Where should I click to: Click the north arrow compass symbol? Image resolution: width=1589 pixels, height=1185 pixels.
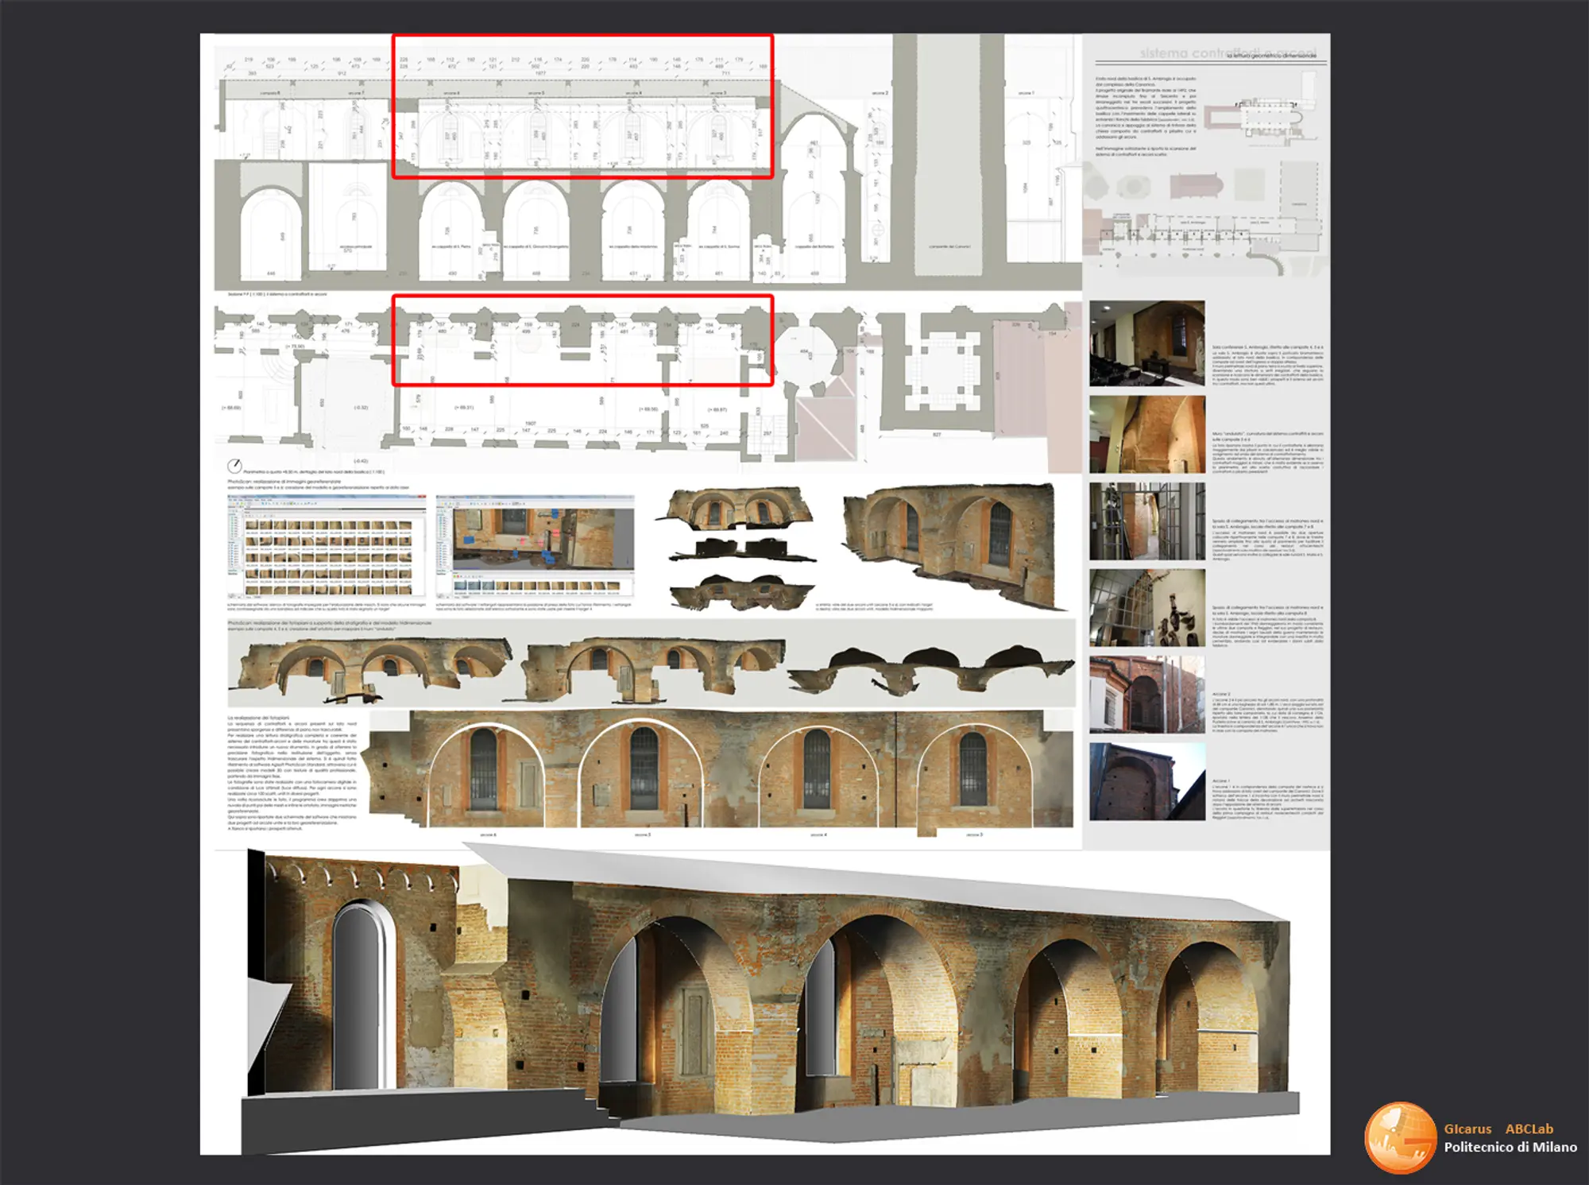(x=234, y=465)
